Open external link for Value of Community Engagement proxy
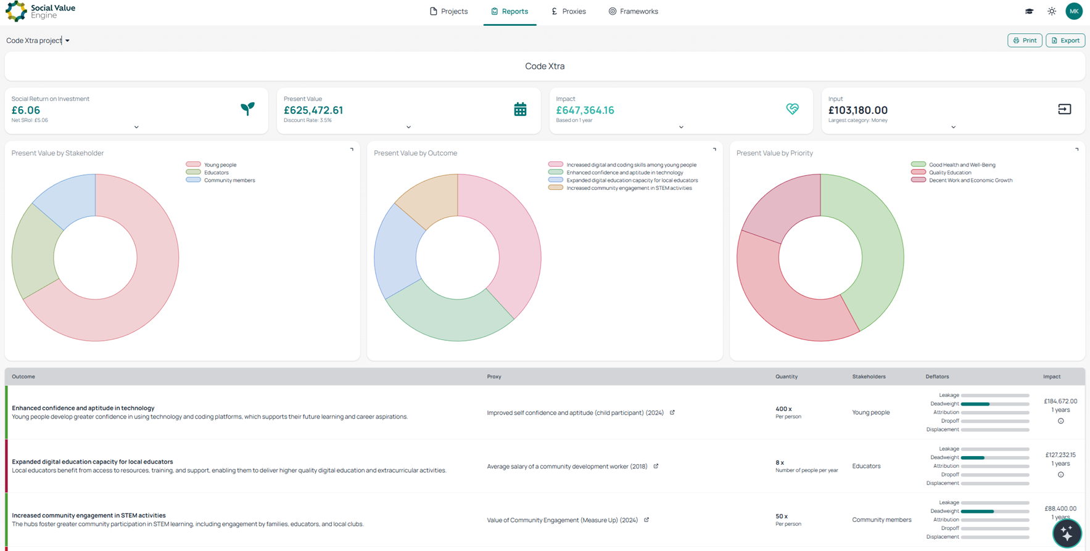The height and width of the screenshot is (551, 1090). click(646, 520)
